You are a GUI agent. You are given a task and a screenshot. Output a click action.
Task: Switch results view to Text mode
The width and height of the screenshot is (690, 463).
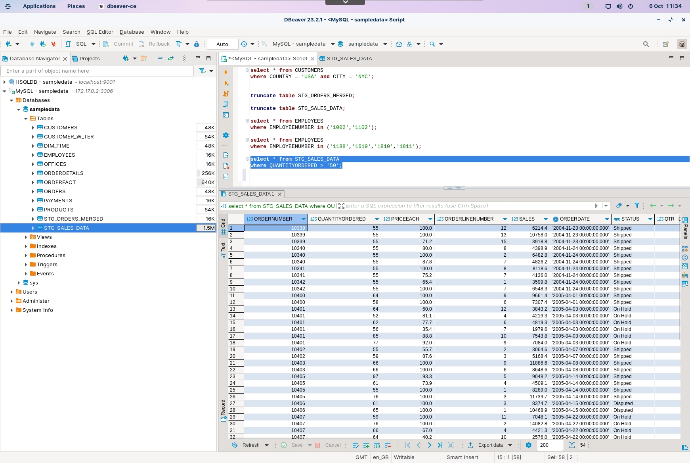point(223,250)
